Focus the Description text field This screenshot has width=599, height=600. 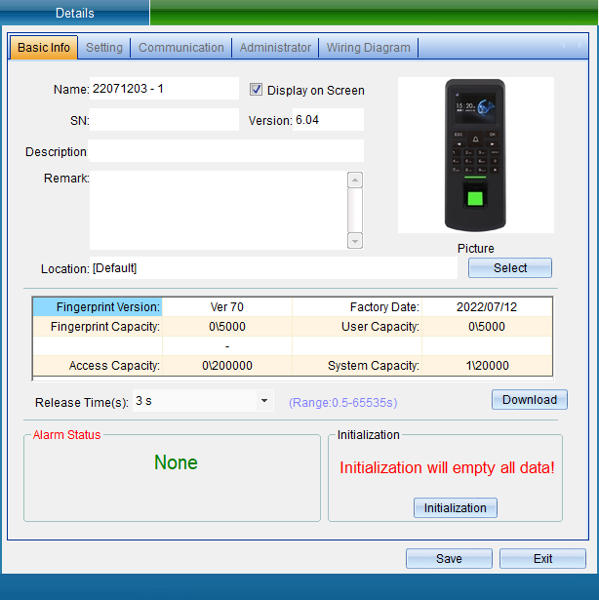click(225, 151)
